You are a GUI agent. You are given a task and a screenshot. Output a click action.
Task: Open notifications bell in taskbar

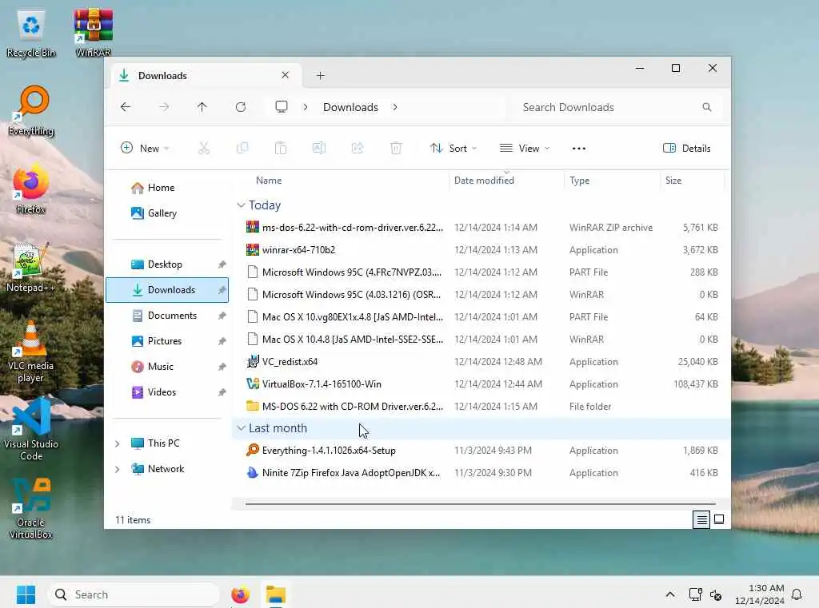pos(797,594)
